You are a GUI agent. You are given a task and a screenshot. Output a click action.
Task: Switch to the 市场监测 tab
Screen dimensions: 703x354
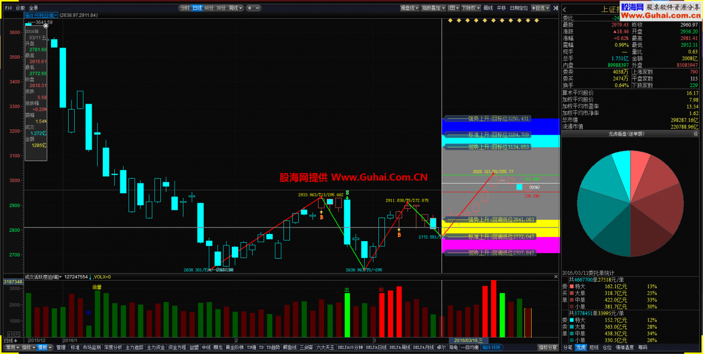(92, 347)
